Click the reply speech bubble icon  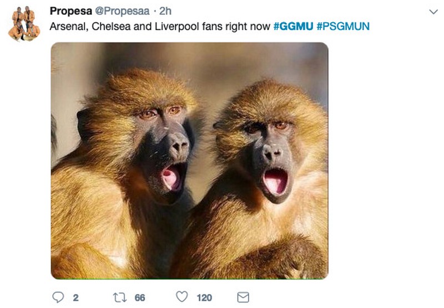(58, 297)
